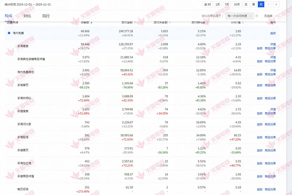
Task: Click payment amount 39,093.66 for 手淘旺信
Action: pyautogui.click(x=127, y=136)
